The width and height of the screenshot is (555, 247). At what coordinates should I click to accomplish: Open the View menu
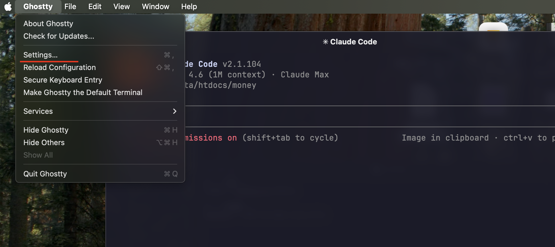point(121,7)
